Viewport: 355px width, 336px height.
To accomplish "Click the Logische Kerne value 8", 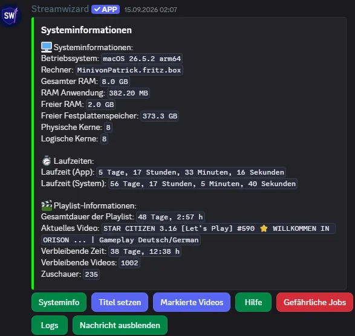I will point(104,139).
